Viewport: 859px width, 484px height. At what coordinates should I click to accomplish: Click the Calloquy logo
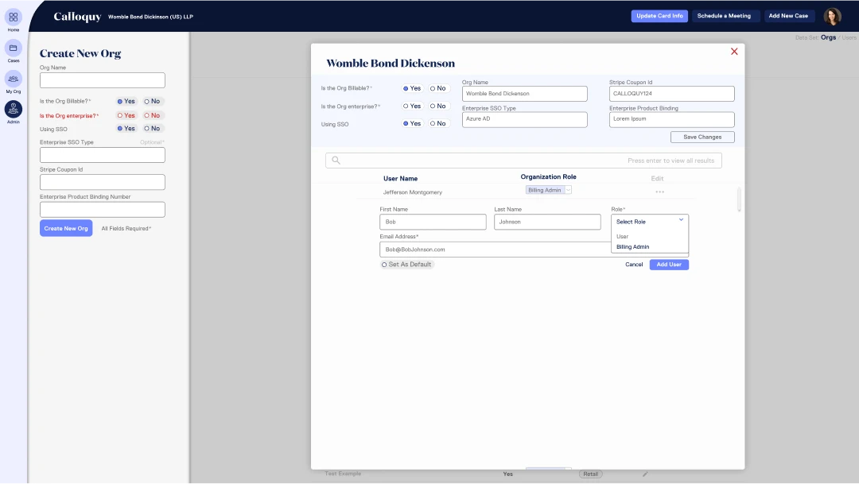pyautogui.click(x=77, y=17)
